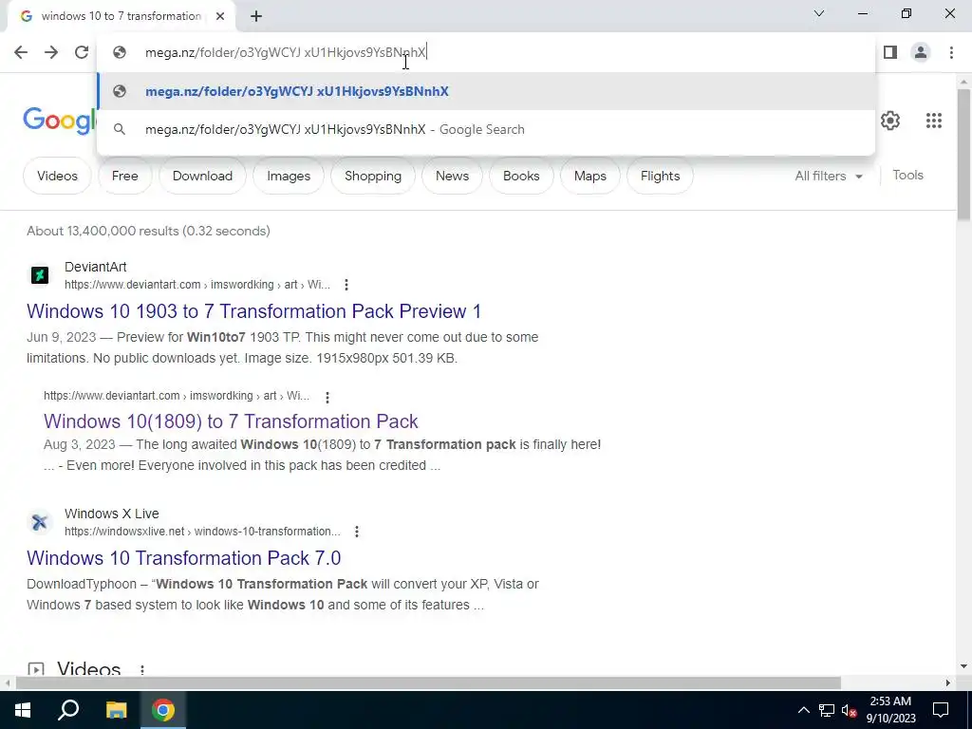This screenshot has width=972, height=729.
Task: Click the Chrome taskbar icon
Action: 163,710
